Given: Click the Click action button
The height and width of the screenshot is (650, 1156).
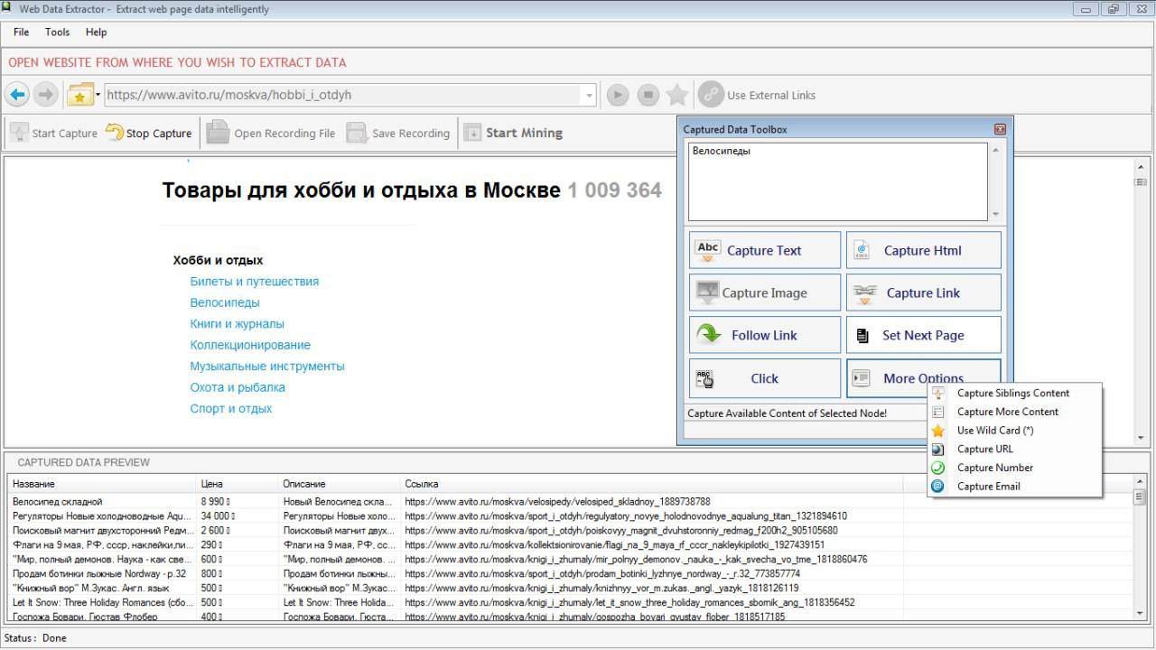Looking at the screenshot, I should point(765,378).
